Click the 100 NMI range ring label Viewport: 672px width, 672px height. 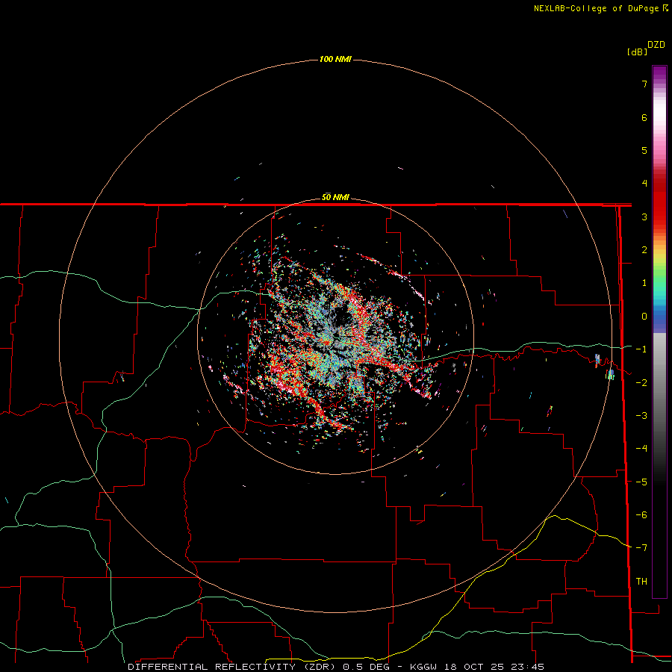pyautogui.click(x=335, y=59)
